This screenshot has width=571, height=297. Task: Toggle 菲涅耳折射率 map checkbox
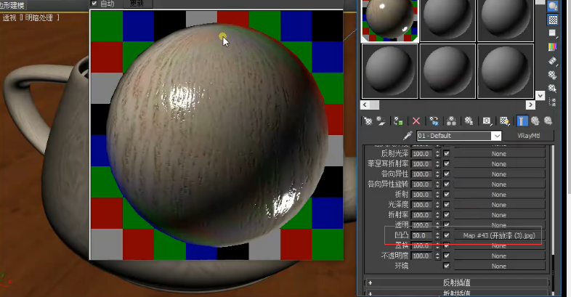447,164
